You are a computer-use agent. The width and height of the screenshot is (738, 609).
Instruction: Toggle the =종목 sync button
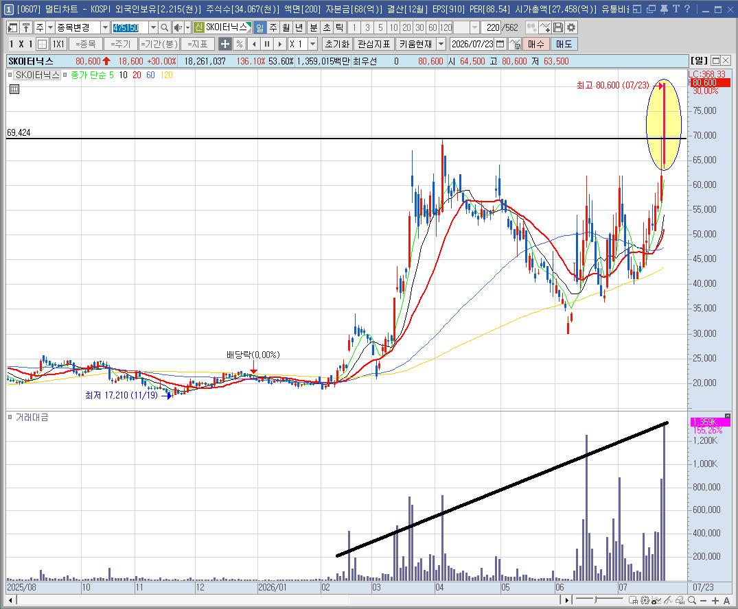click(86, 44)
